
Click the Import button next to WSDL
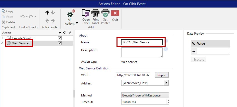tap(162, 75)
